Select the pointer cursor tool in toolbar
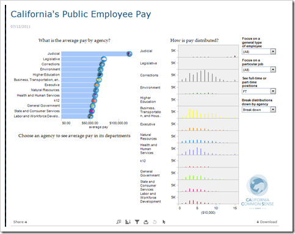Image resolution: width=295 pixels, height=234 pixels. point(164,222)
